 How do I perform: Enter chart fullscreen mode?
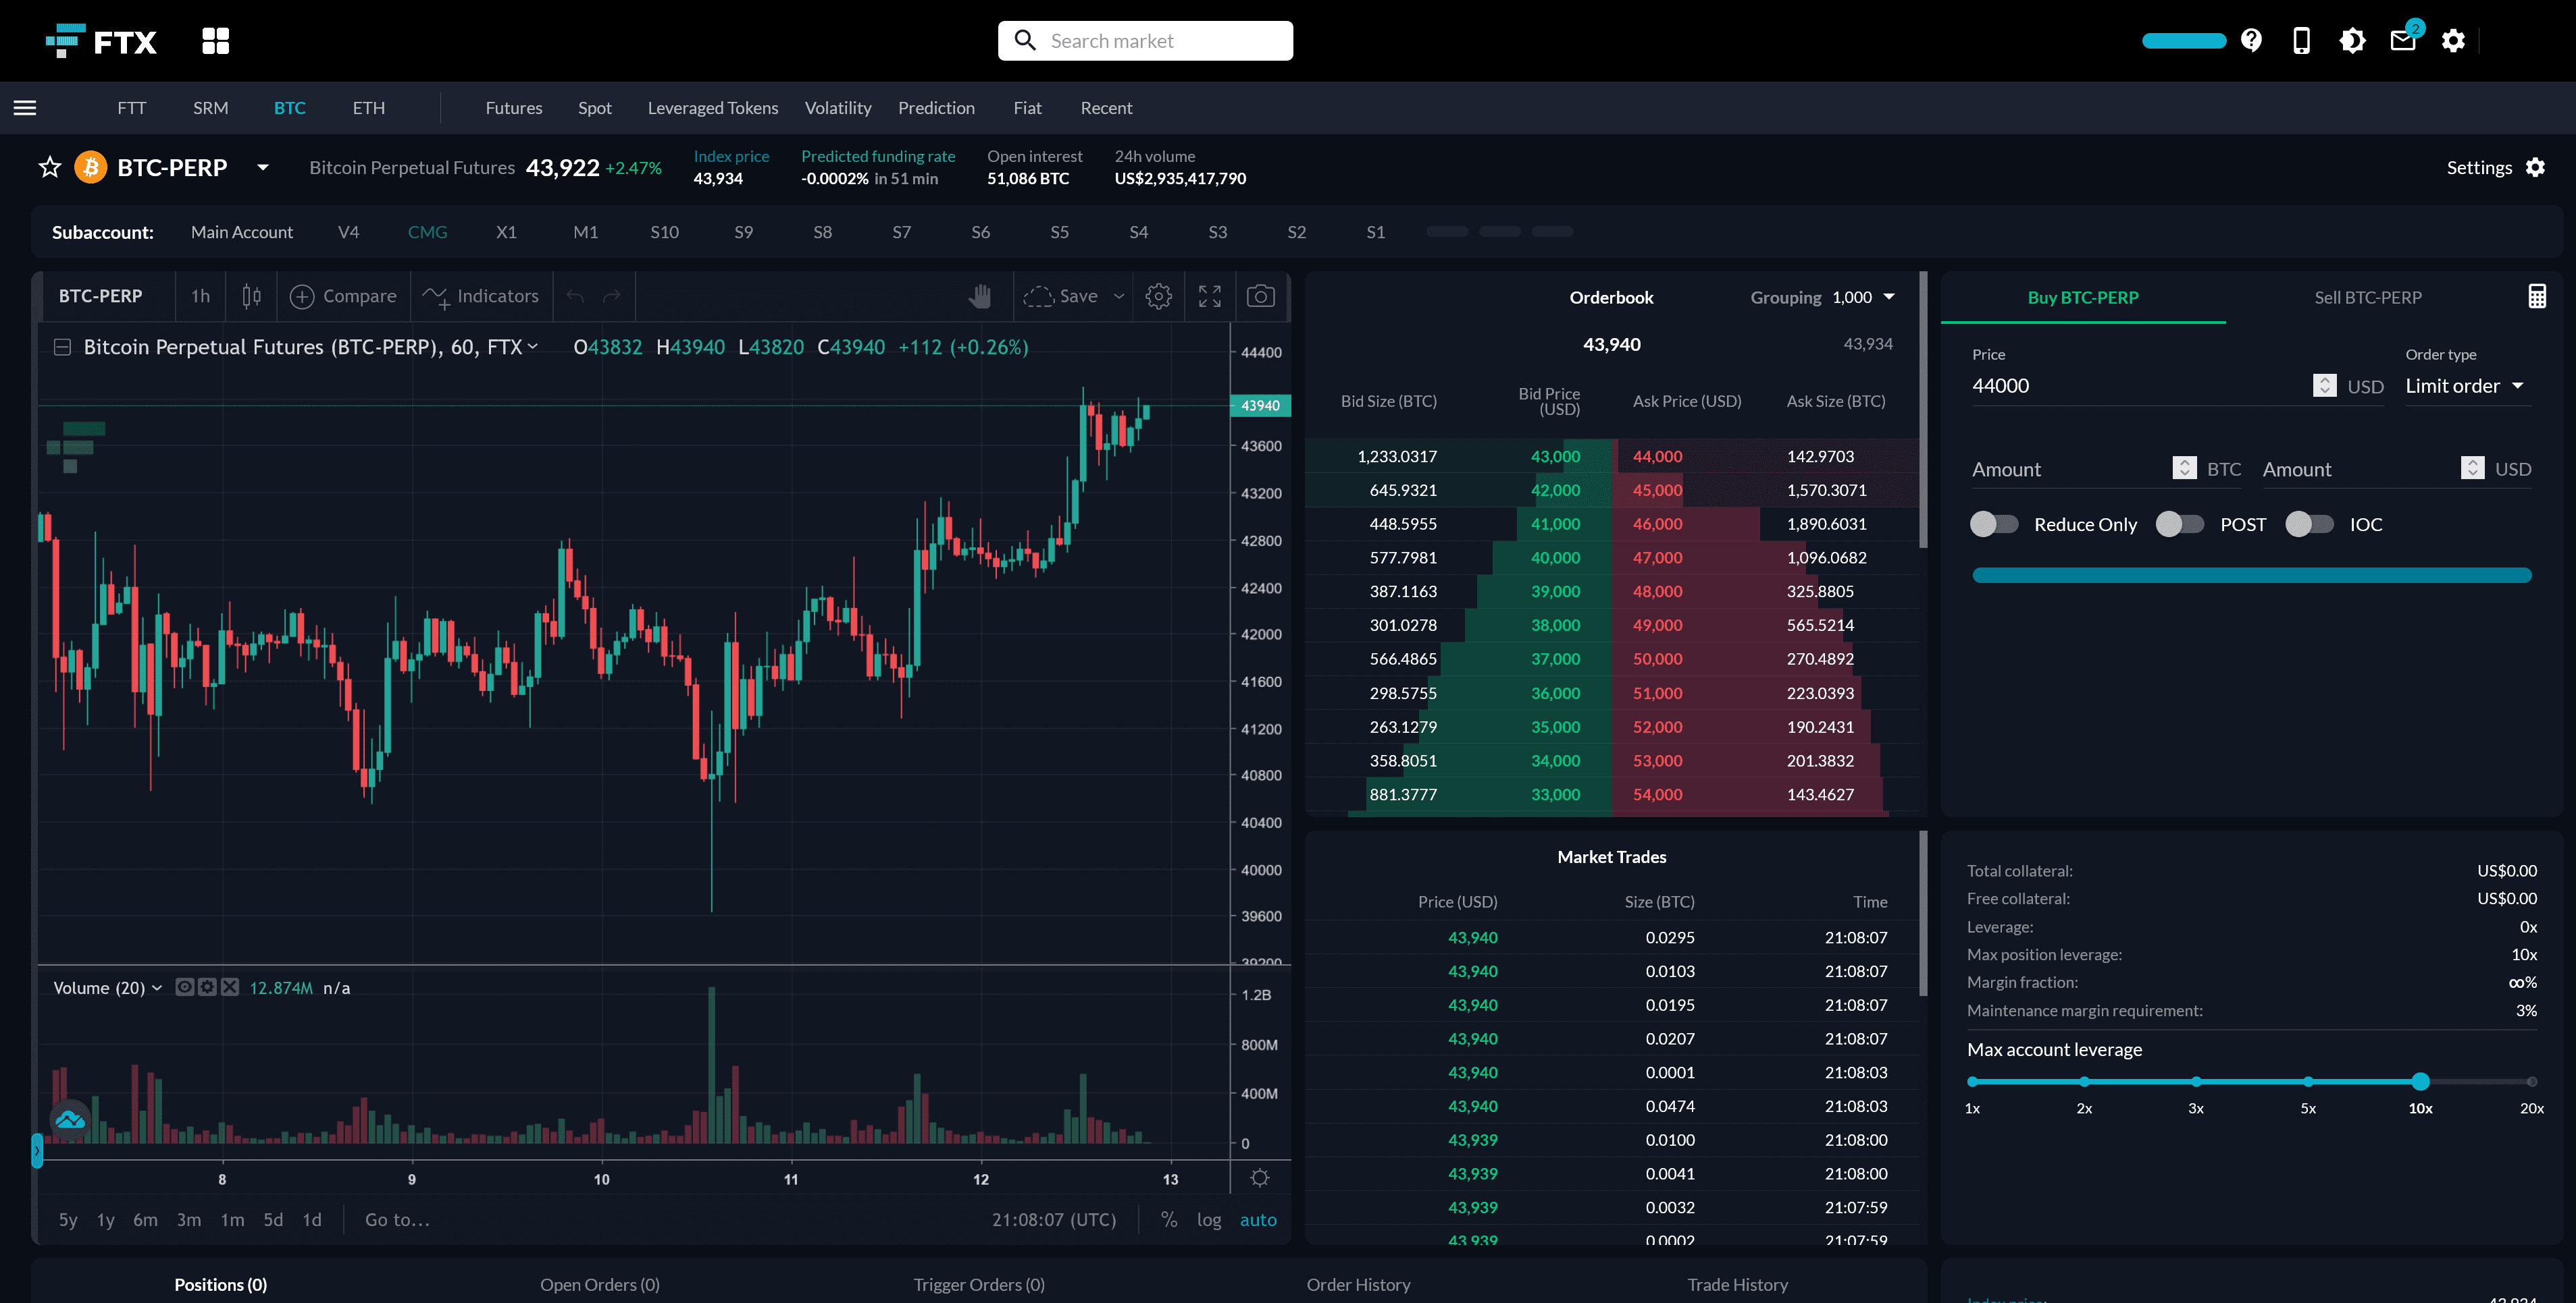[x=1209, y=296]
